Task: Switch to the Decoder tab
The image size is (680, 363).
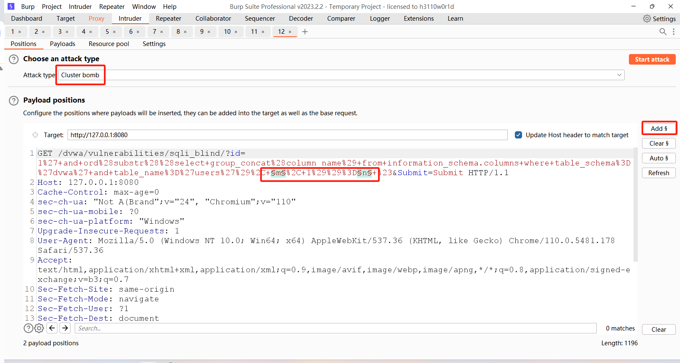Action: point(301,19)
